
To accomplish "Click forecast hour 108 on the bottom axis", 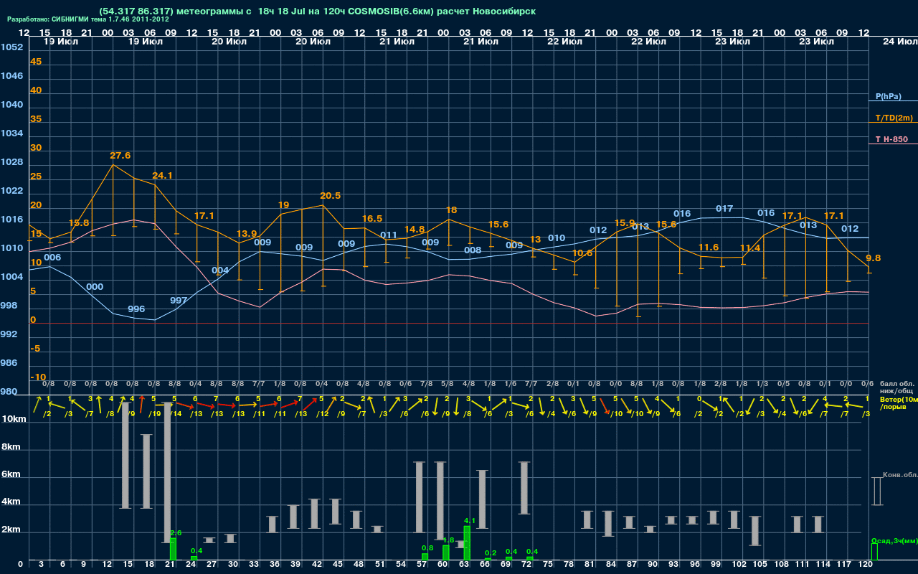I will pyautogui.click(x=781, y=565).
